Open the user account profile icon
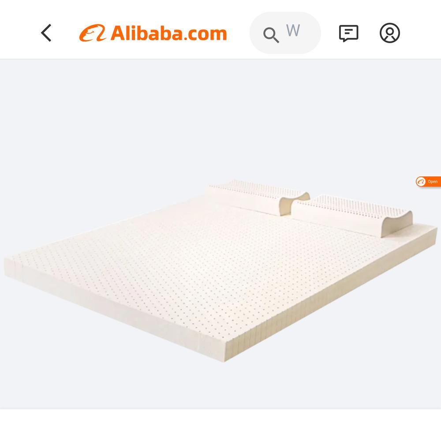Viewport: 441px width, 441px height. tap(389, 33)
